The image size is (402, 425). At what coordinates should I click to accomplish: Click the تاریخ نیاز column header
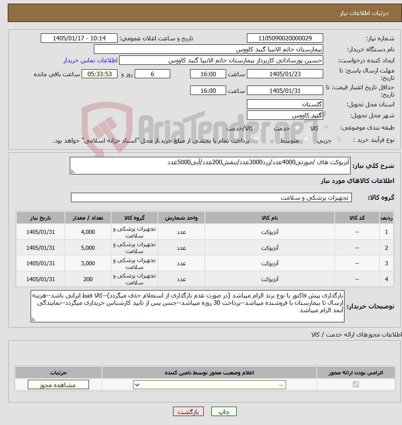[40, 218]
